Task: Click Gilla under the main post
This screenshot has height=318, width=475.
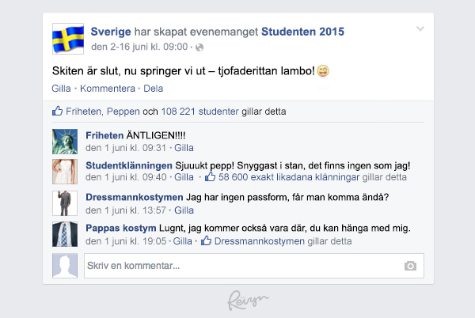Action: click(x=61, y=89)
